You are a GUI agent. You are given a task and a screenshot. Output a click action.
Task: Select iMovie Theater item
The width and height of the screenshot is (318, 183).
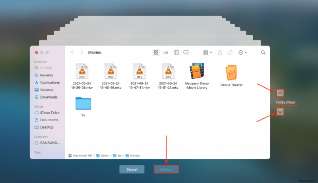tap(231, 76)
